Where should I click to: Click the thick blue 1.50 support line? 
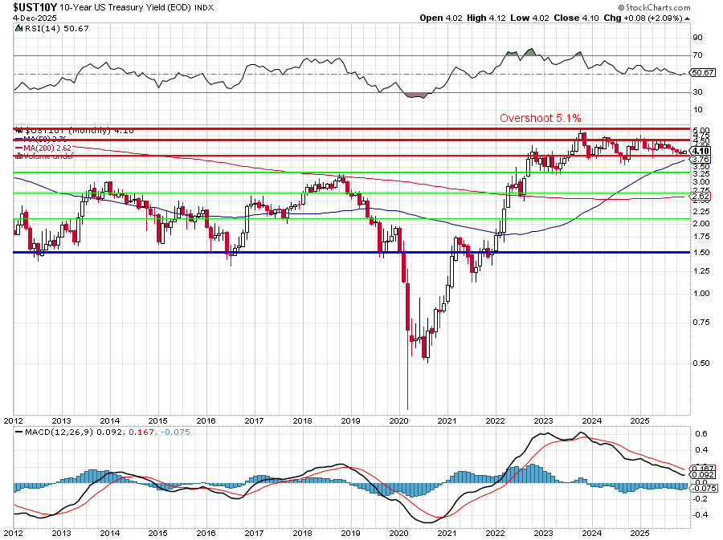click(x=241, y=253)
